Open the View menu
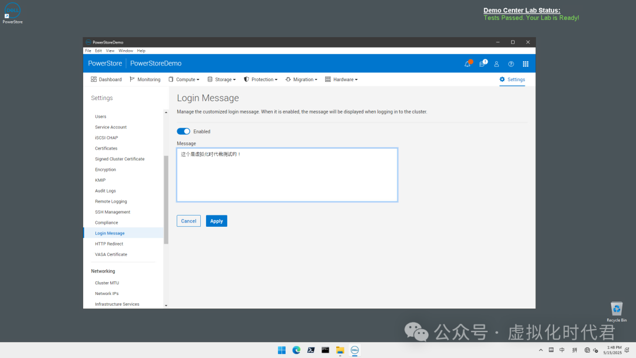Viewport: 636px width, 358px height. 110,51
